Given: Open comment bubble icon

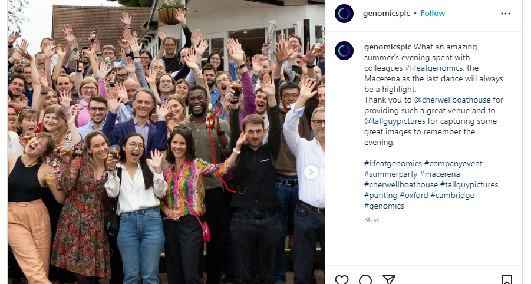Looking at the screenshot, I should 365,280.
